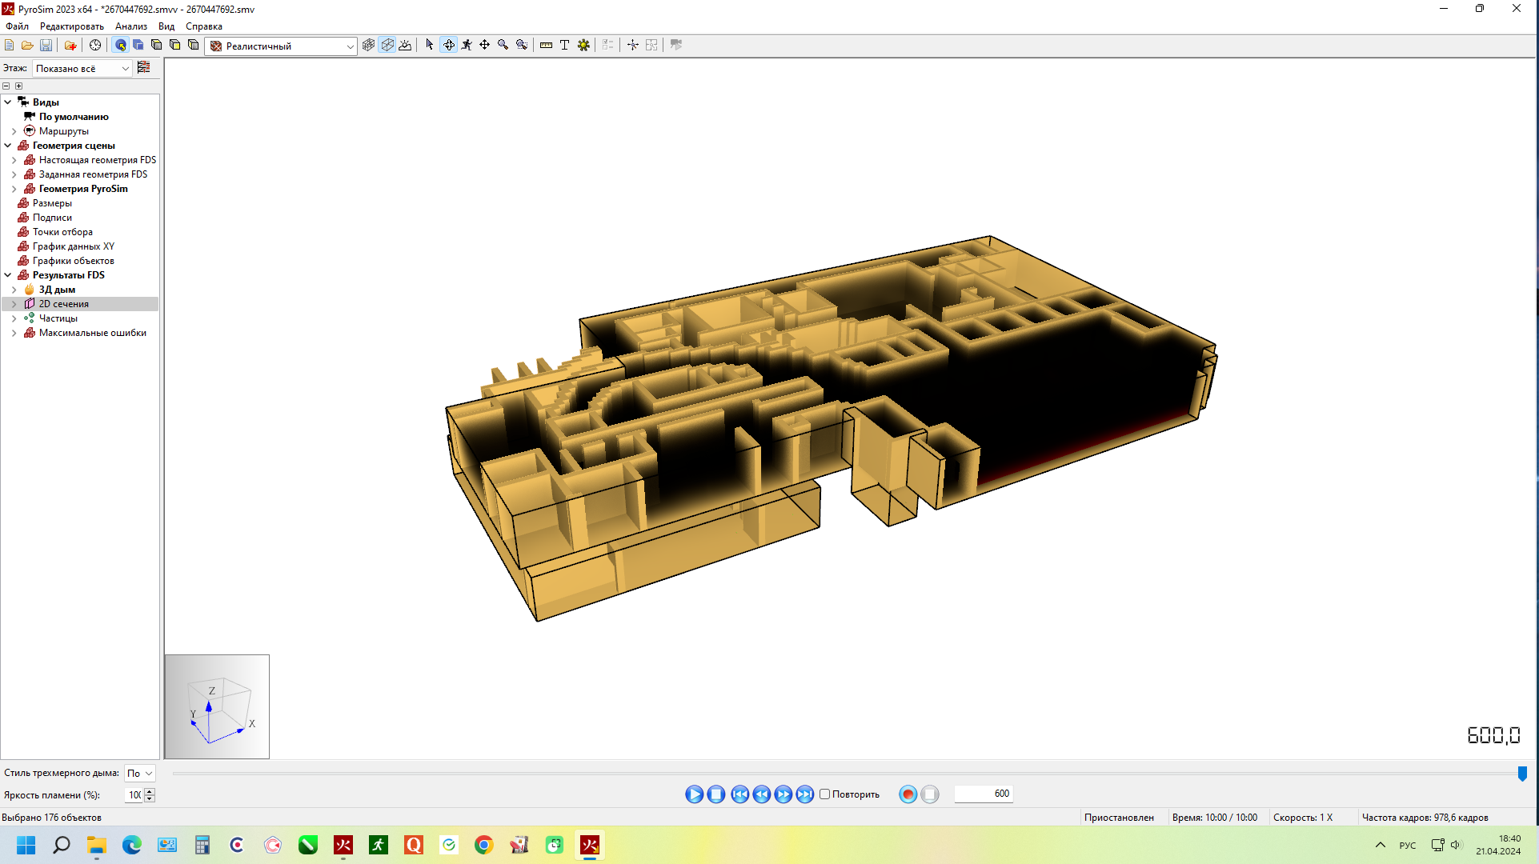
Task: Select the running-man roam tool
Action: point(467,46)
